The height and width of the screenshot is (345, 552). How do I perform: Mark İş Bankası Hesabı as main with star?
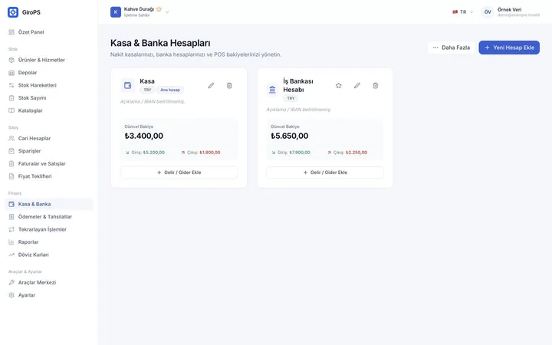coord(339,86)
